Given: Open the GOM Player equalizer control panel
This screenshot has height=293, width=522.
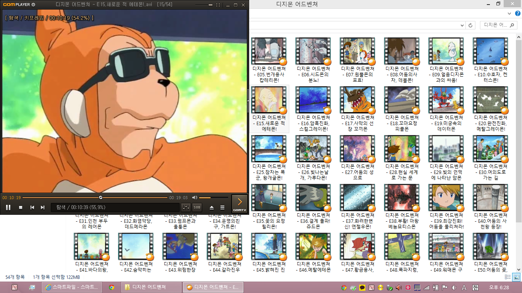Looking at the screenshot, I should click(186, 208).
